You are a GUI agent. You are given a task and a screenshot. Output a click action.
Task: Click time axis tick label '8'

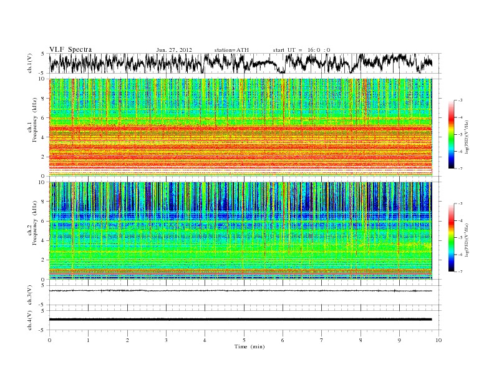click(x=361, y=340)
